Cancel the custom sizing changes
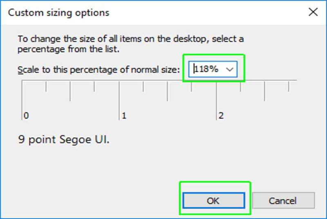The height and width of the screenshot is (219, 327). [283, 201]
